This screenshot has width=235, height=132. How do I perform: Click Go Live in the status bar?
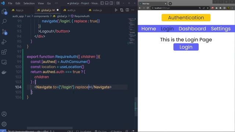101,131
